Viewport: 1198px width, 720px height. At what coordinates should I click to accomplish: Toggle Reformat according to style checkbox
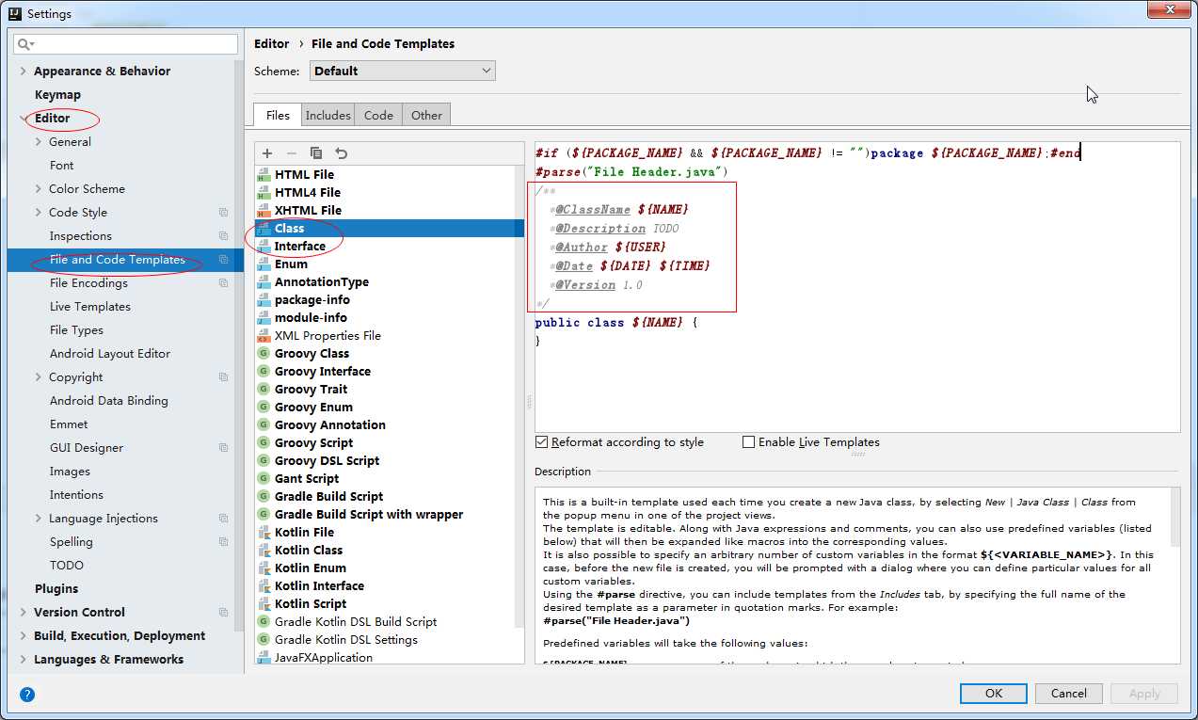tap(542, 441)
